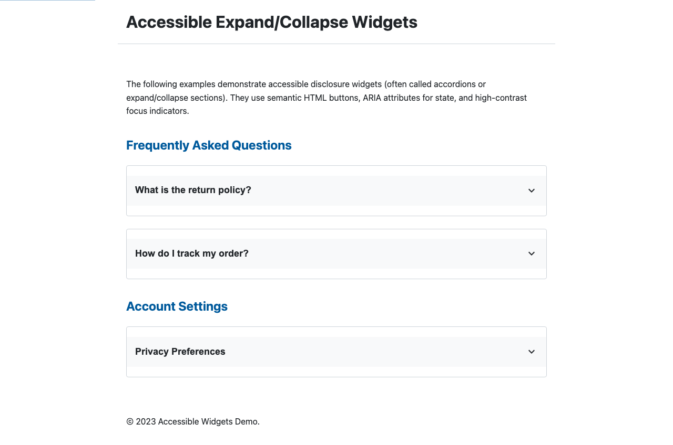
Task: Click the 'Accessible Expand/Collapse Widgets' page title
Action: 272,22
